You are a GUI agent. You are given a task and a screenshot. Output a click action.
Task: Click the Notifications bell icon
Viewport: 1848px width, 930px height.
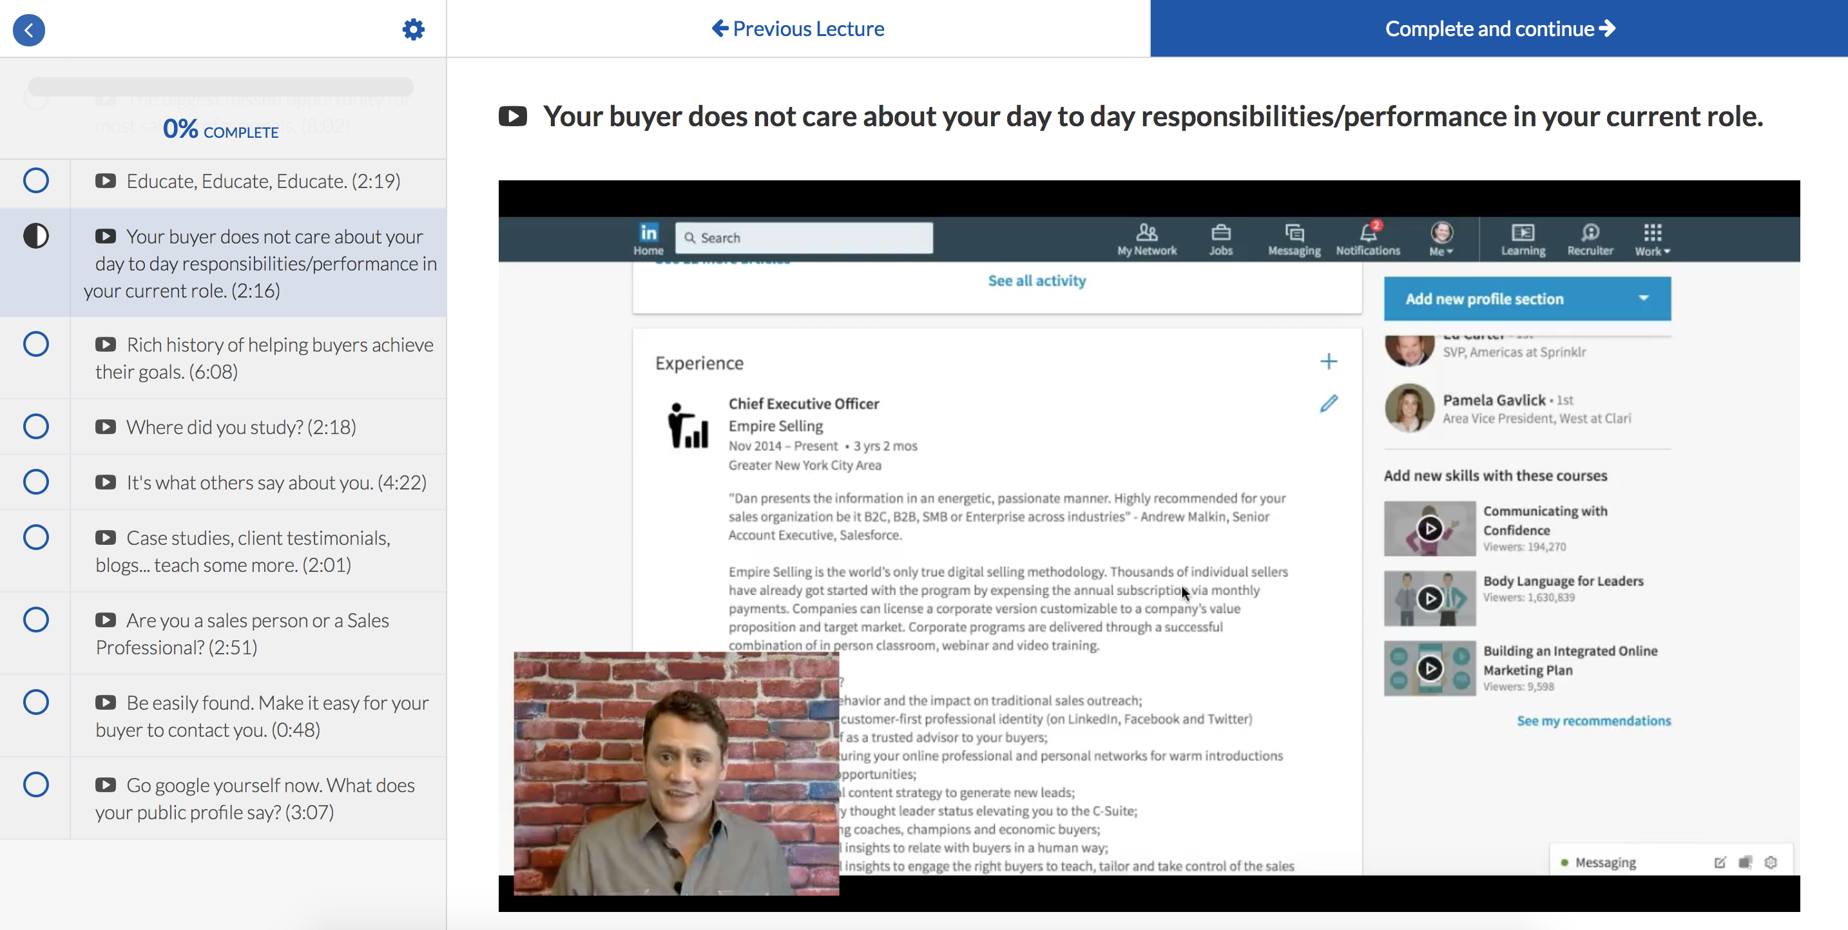click(x=1367, y=240)
